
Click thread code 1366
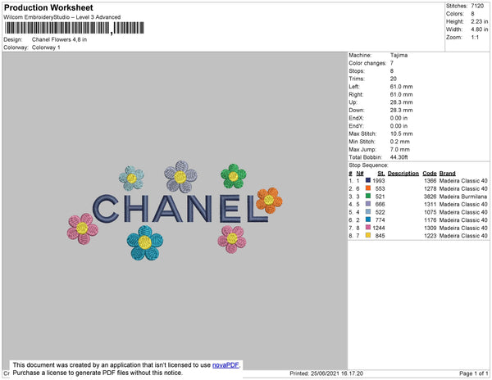pyautogui.click(x=430, y=181)
